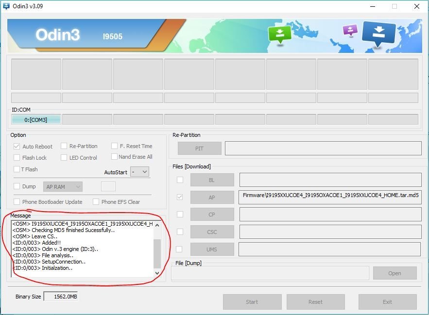429x315 pixels.
Task: Tick the checkbox beside the UMS button
Action: coord(179,249)
